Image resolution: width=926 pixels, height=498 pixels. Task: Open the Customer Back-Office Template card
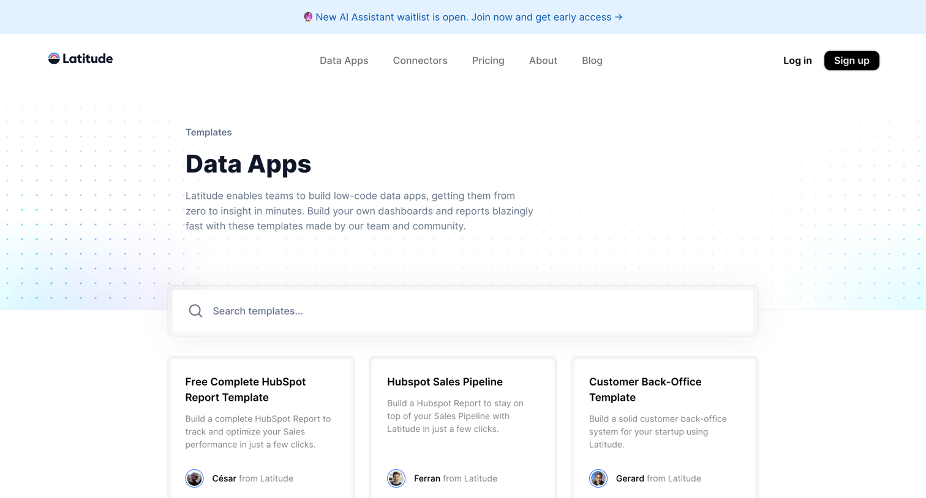[x=664, y=428]
